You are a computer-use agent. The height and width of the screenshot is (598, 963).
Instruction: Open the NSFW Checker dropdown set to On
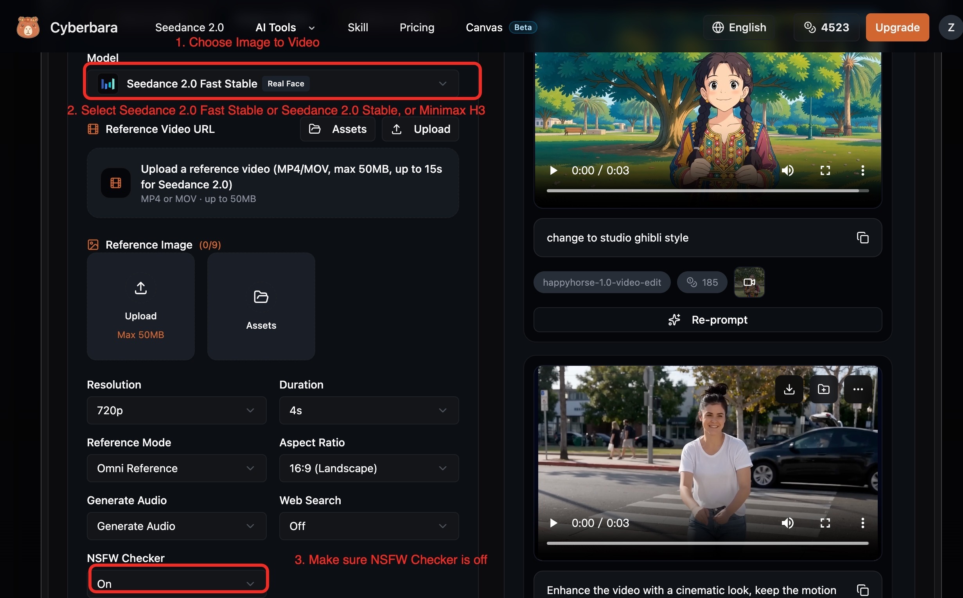[x=176, y=584]
